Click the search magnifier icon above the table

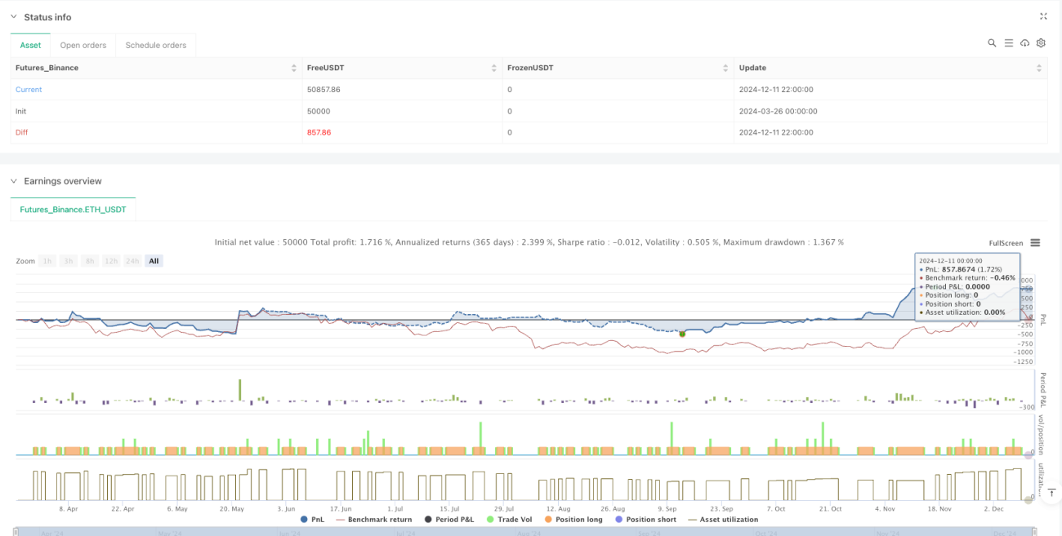click(x=992, y=43)
